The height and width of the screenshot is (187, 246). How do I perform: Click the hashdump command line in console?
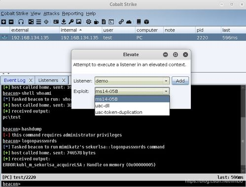point(22,129)
